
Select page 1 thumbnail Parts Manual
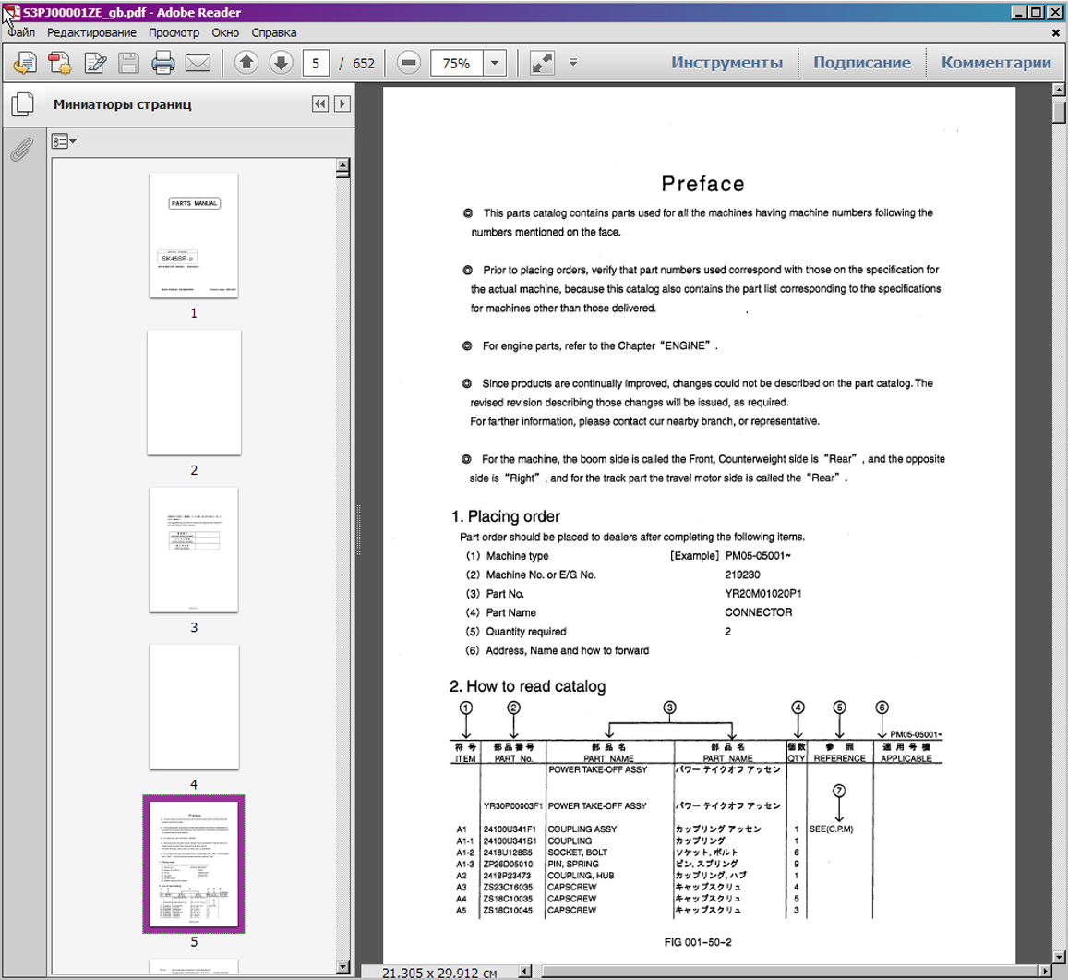click(x=194, y=235)
